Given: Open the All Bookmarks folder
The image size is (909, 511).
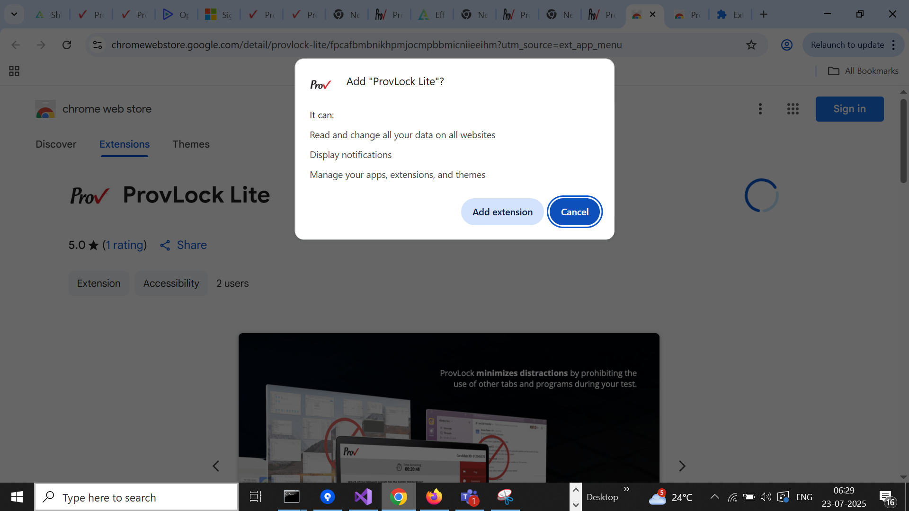Looking at the screenshot, I should (863, 71).
